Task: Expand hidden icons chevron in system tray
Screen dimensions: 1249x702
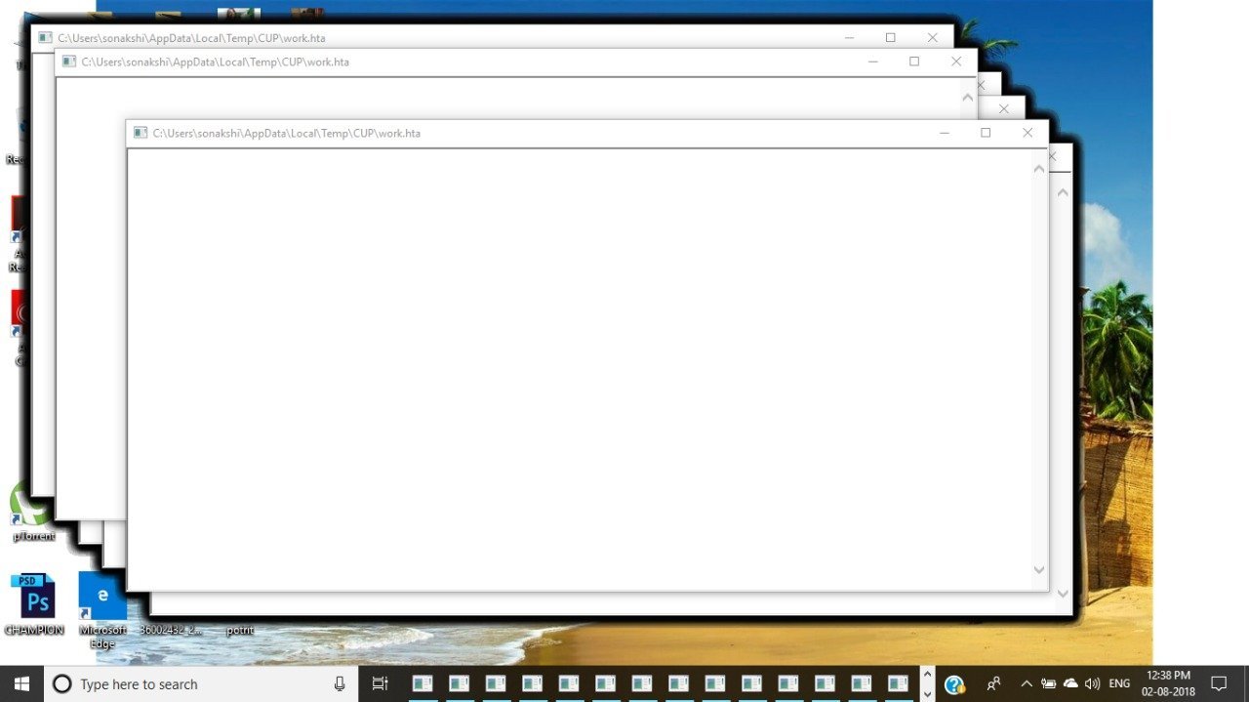Action: [1027, 683]
